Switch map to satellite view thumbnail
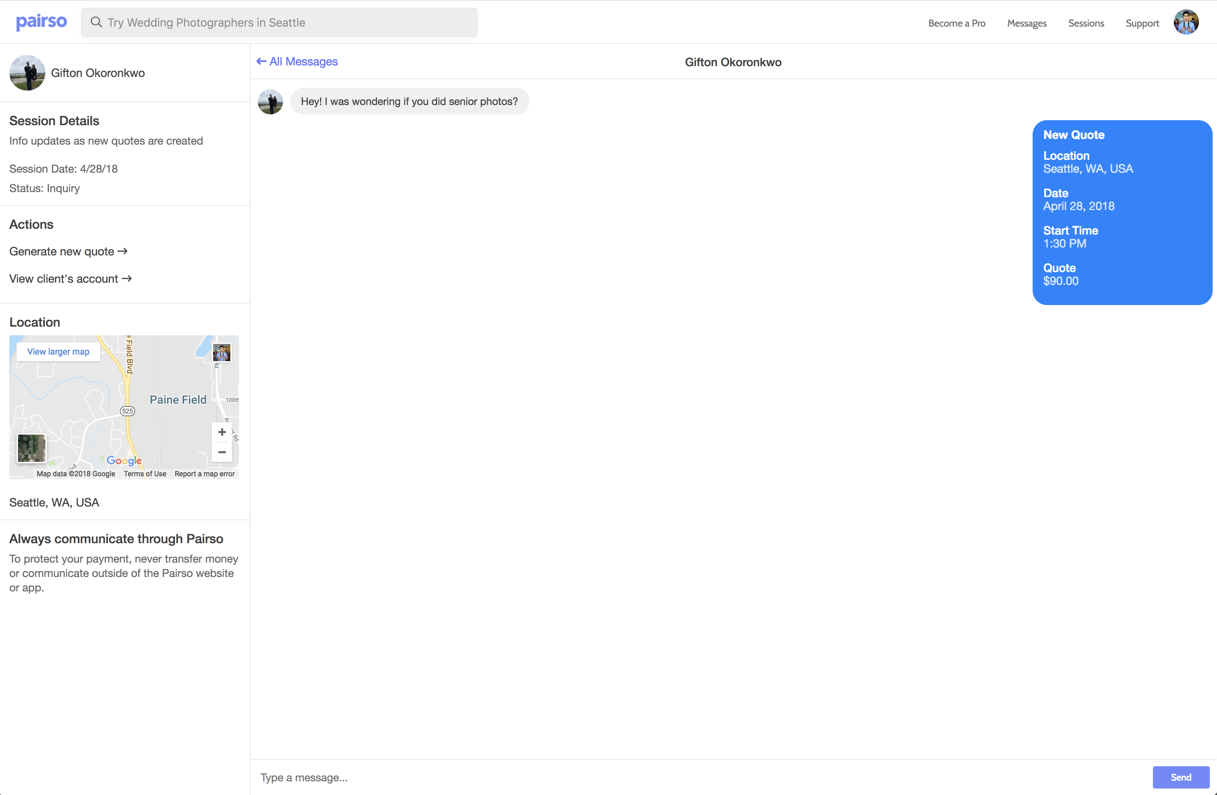Screen dimensions: 1217x795 coord(32,448)
